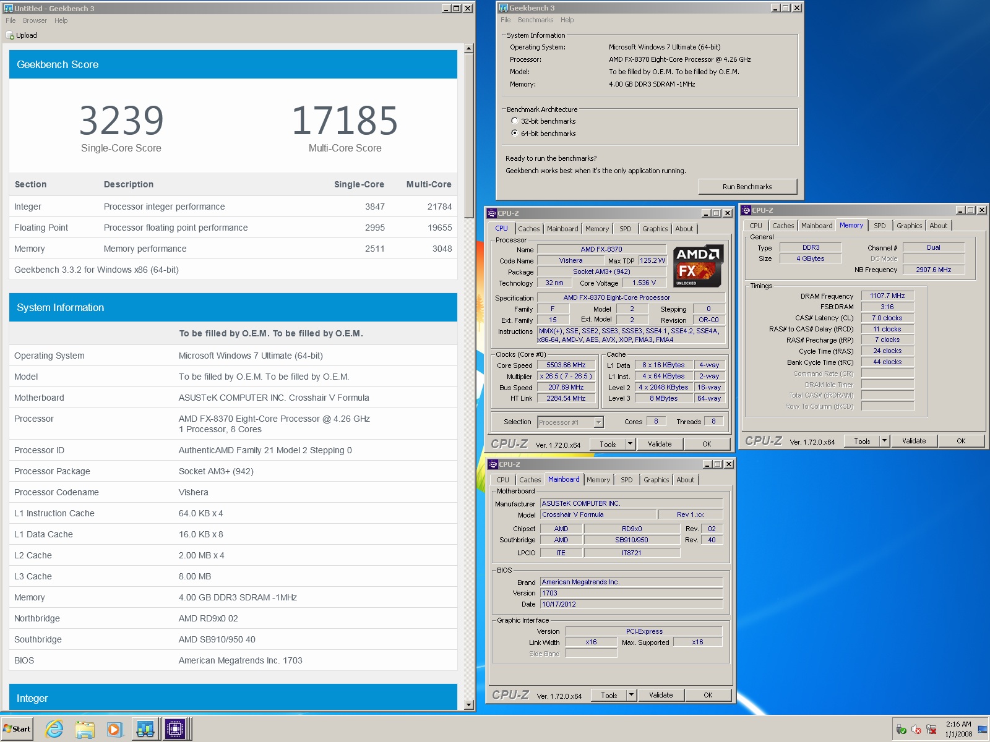Click Untitled Geekbench 3 window title icon
Screen dimensions: 990x742
point(9,9)
